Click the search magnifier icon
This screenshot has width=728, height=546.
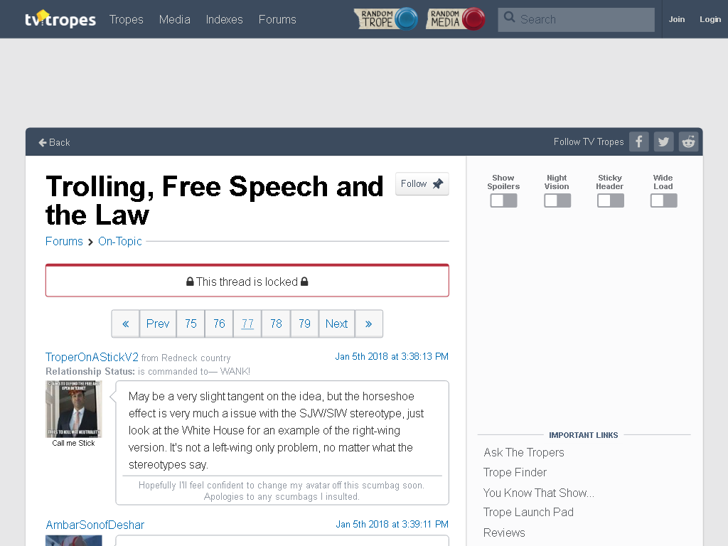[509, 18]
